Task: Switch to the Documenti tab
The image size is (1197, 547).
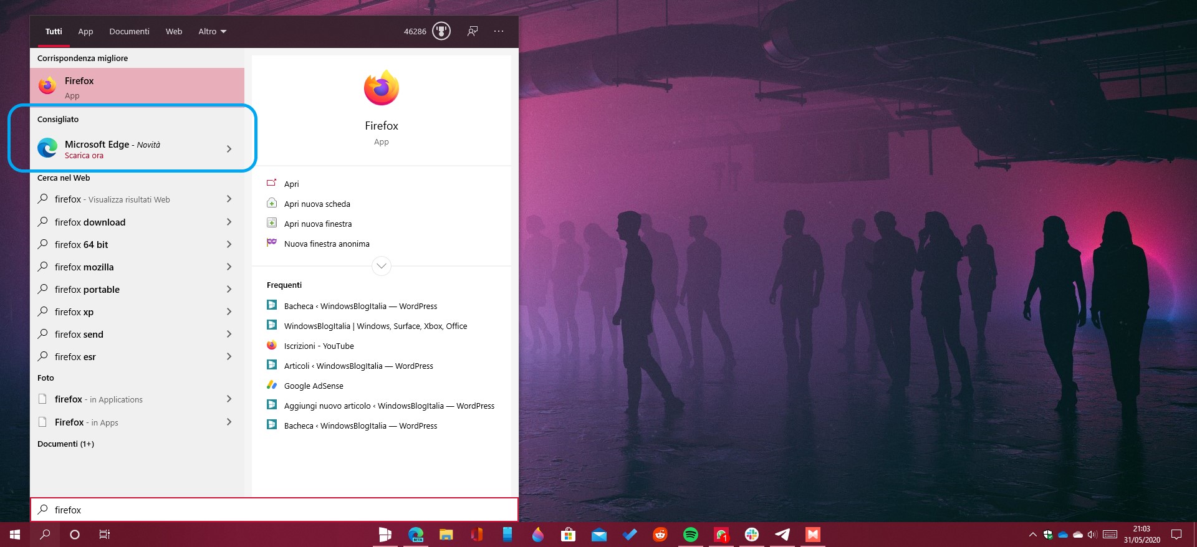Action: coord(129,31)
